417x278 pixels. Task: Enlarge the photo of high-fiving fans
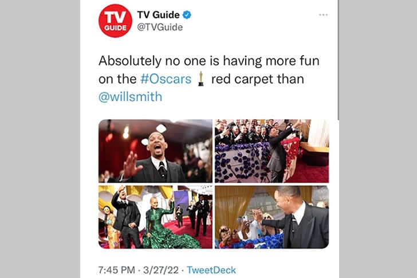click(x=272, y=217)
